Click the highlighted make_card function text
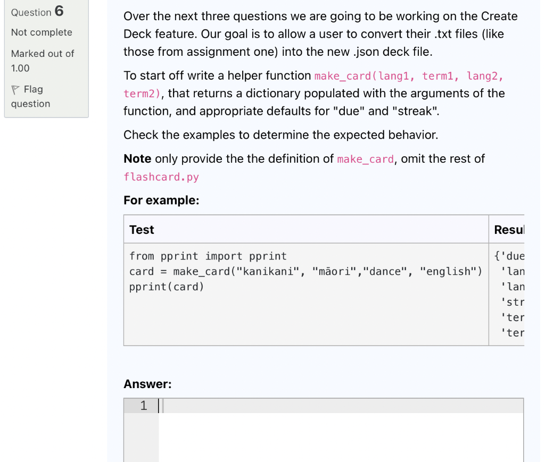Screen dimensions: 545x462 365,158
